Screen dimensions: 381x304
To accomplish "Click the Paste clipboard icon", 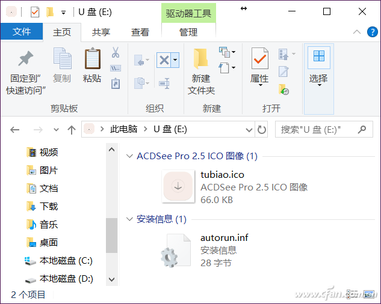I will [93, 58].
